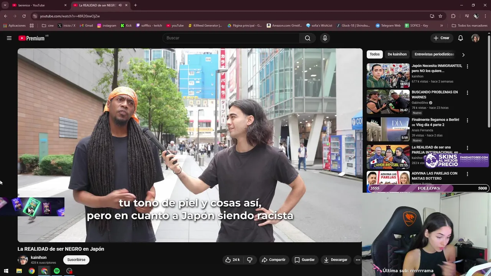491x276 pixels.
Task: Open the Gmail bookmark
Action: 86,26
